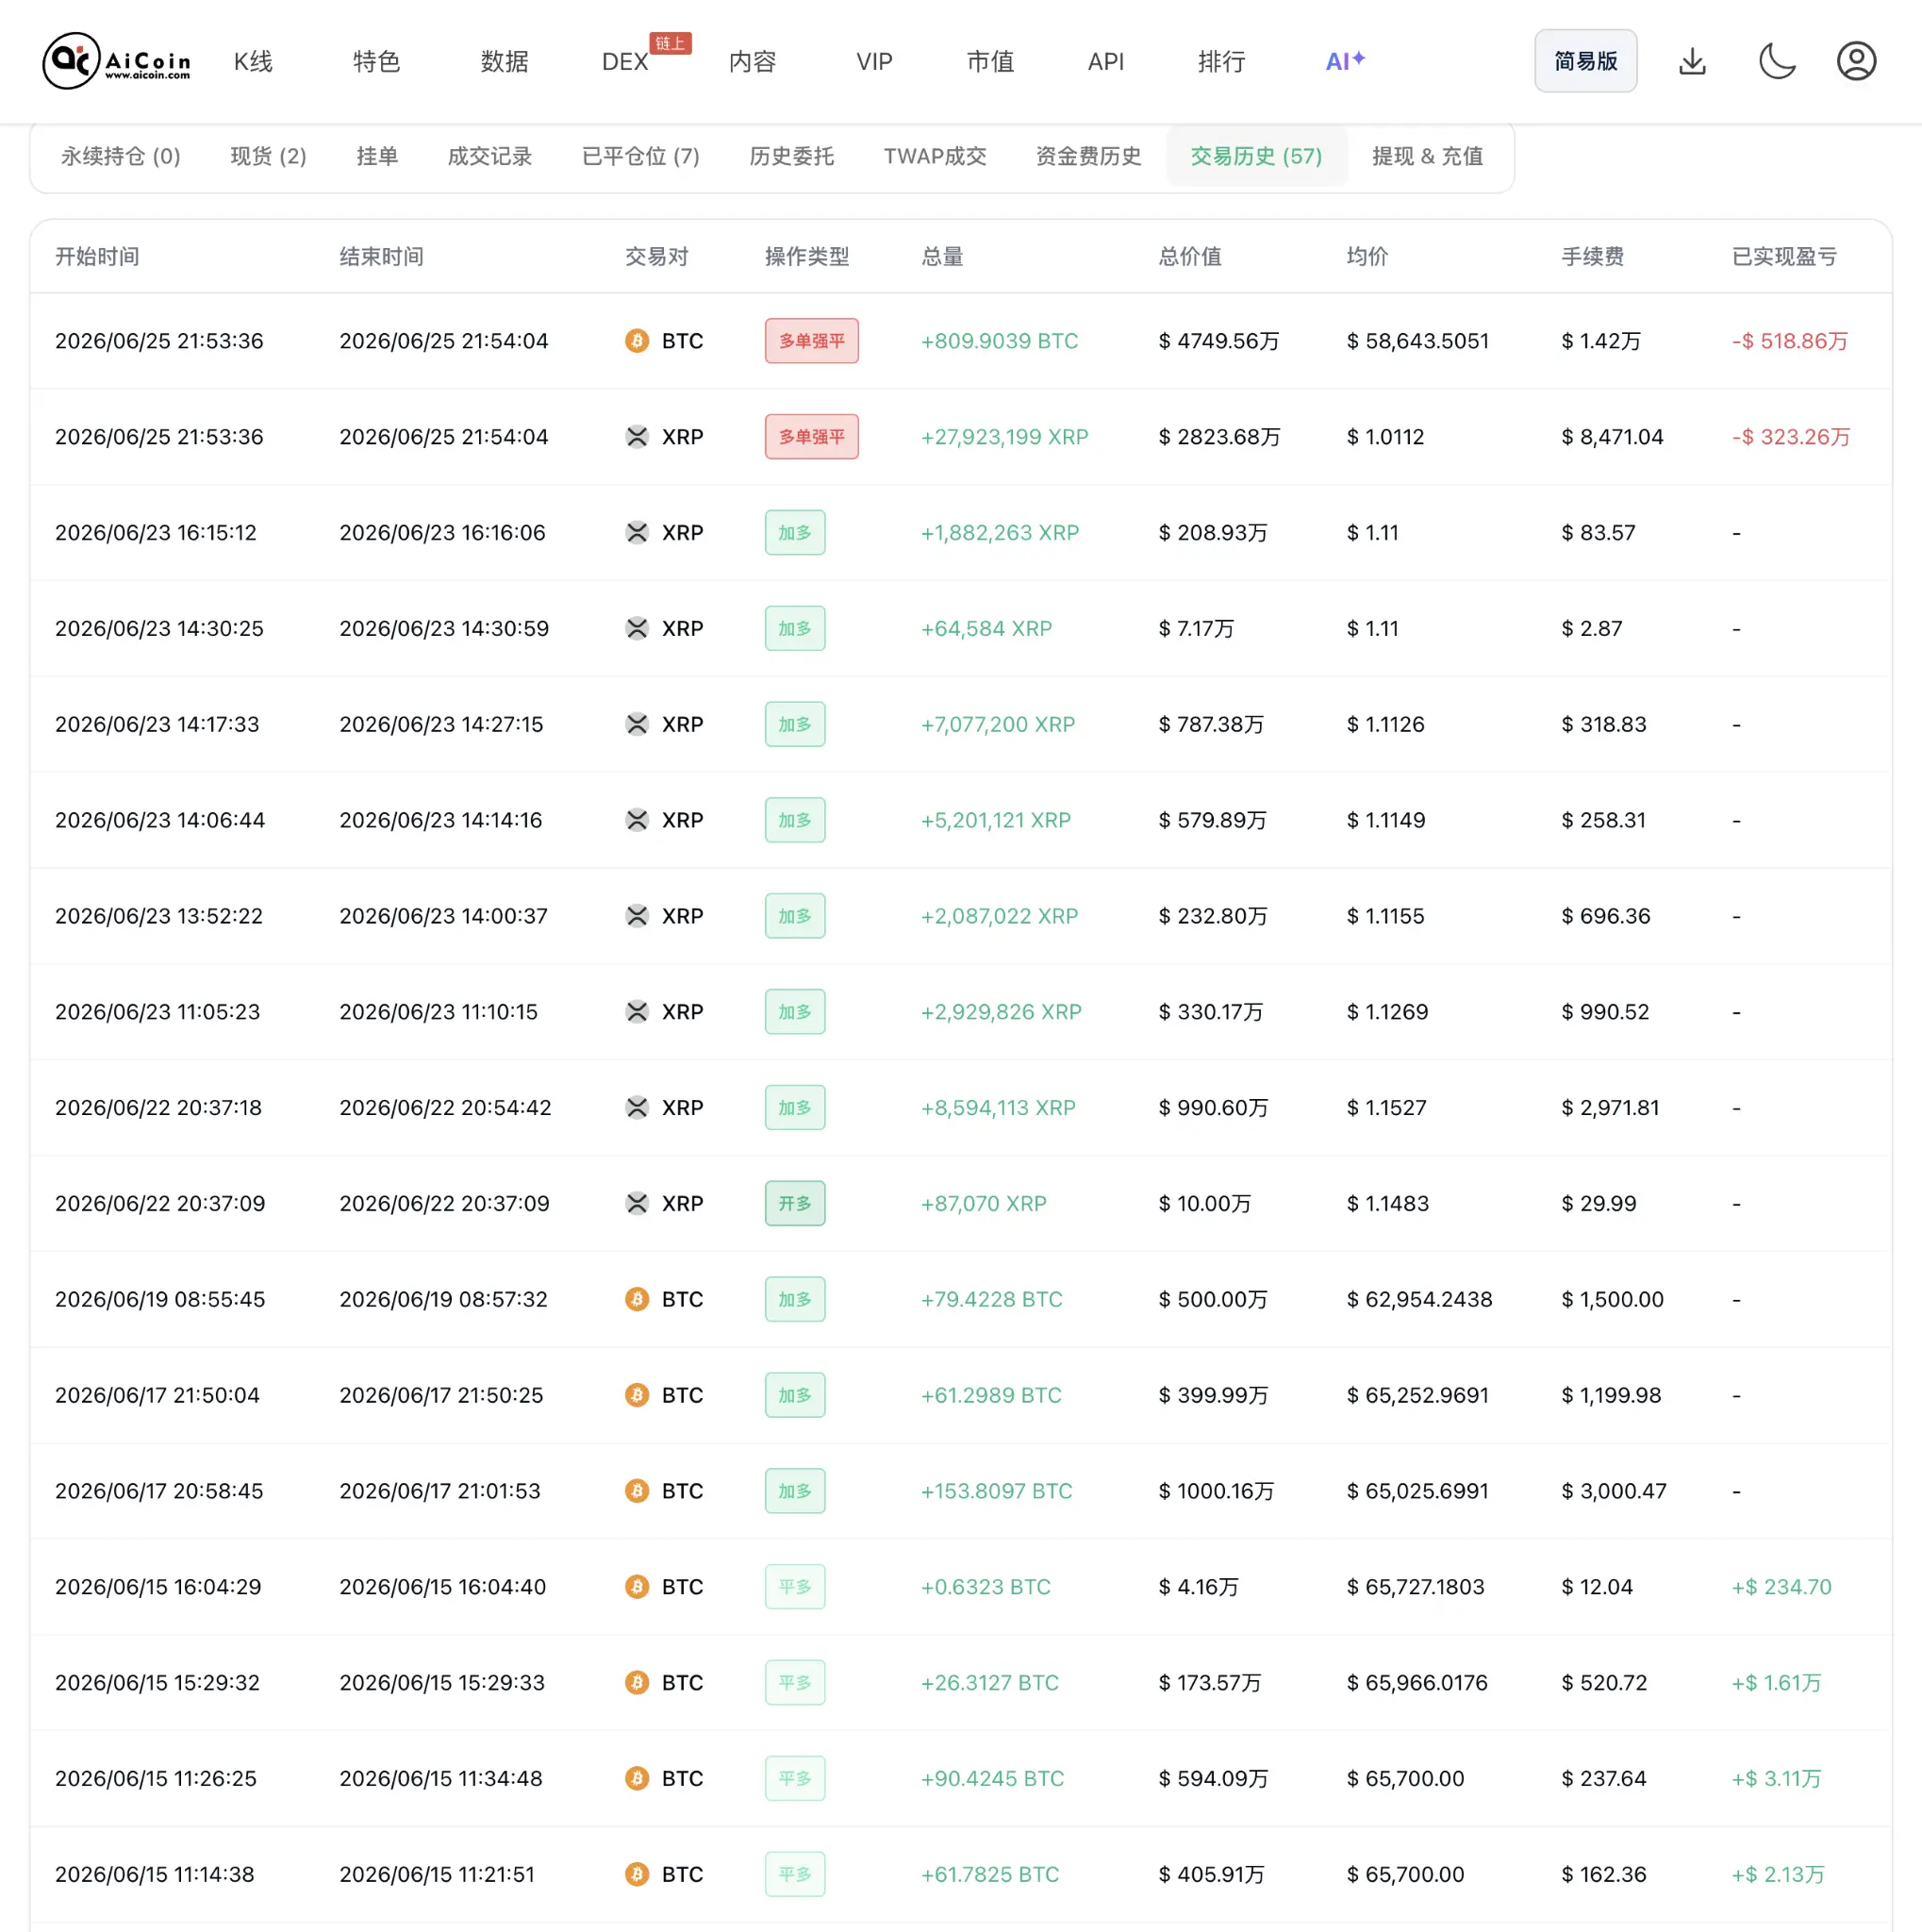Click the 手续费 column header
The image size is (1922, 1932).
tap(1593, 257)
